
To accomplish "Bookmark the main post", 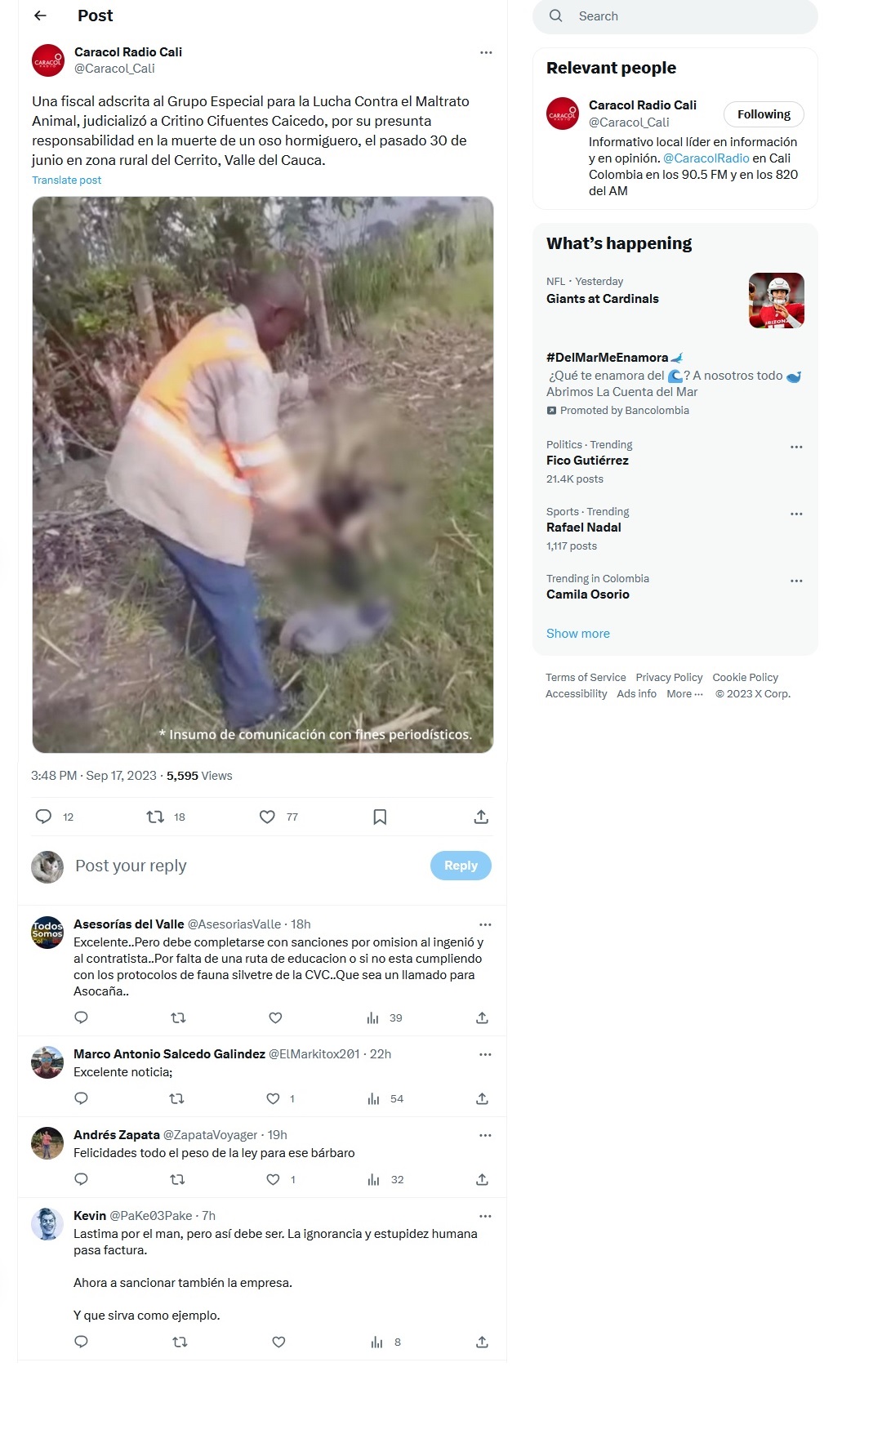I will coord(380,817).
